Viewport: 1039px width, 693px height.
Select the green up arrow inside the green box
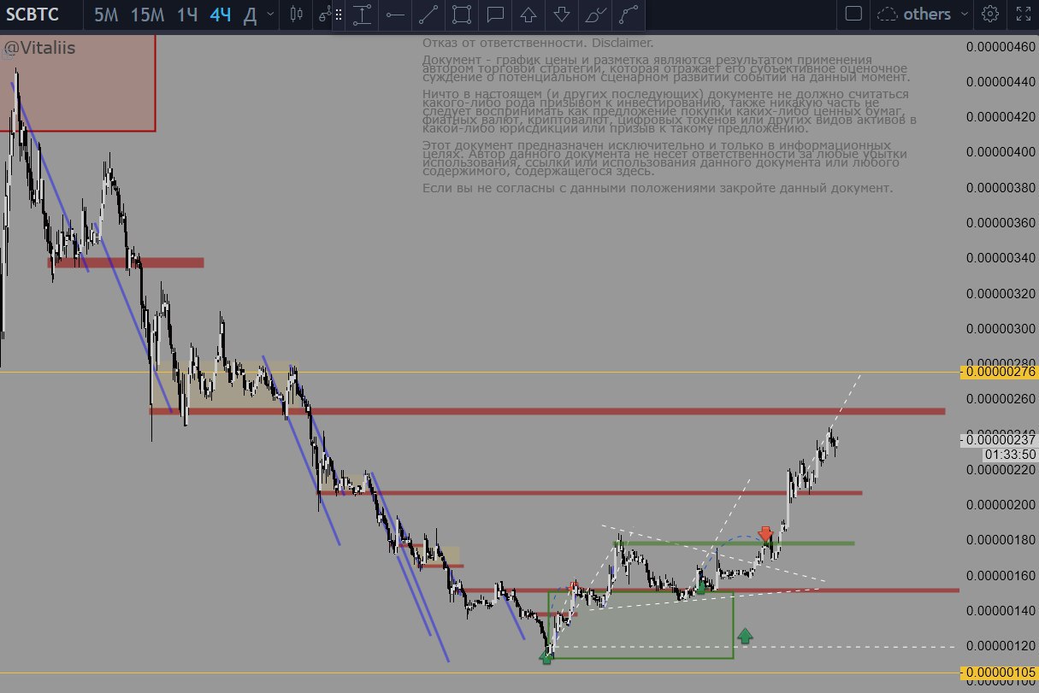[701, 585]
